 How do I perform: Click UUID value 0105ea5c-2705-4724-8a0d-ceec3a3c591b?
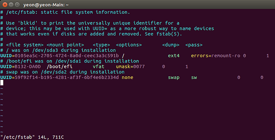pyautogui.click(x=66, y=56)
